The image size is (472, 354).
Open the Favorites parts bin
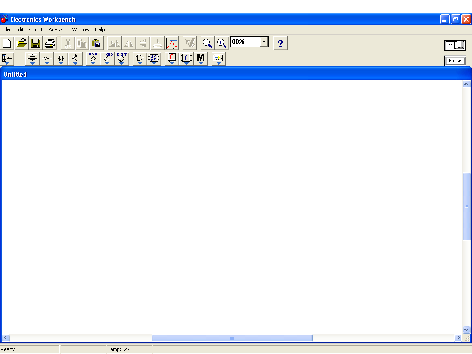pyautogui.click(x=7, y=59)
